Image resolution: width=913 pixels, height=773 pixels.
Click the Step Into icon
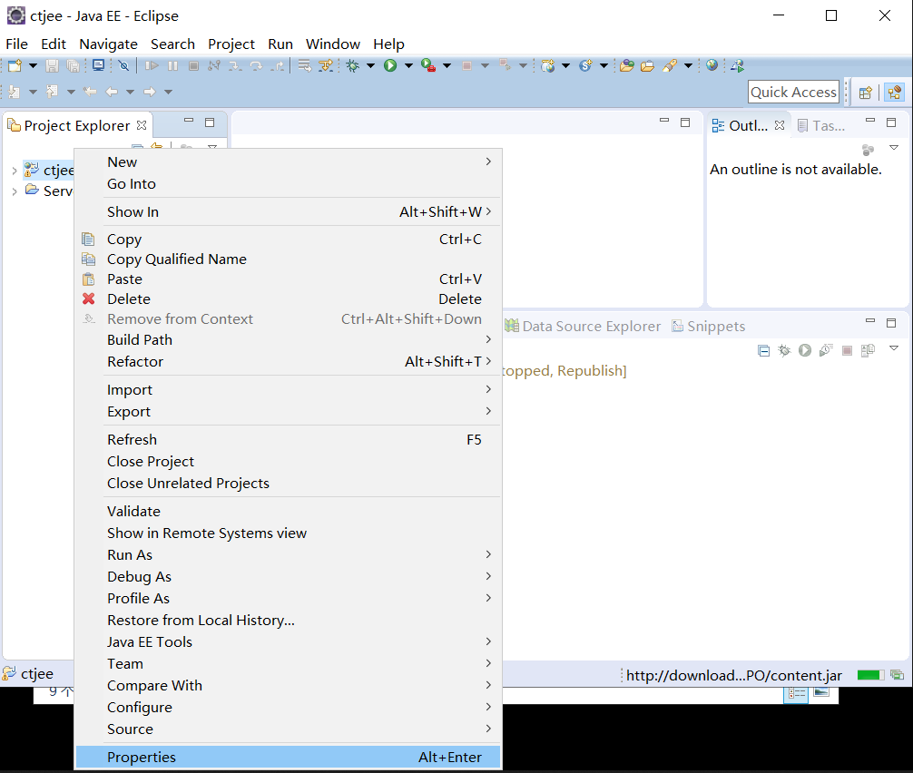pos(235,65)
